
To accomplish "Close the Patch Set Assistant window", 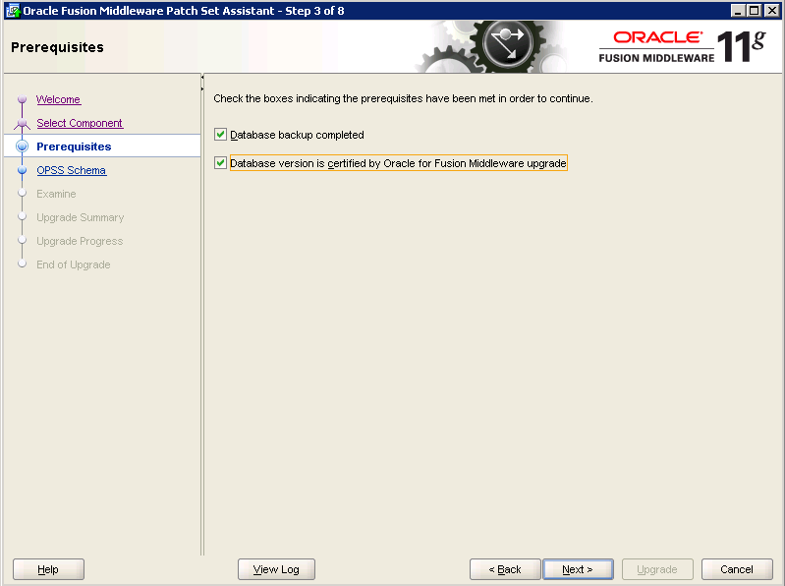I will click(x=771, y=11).
